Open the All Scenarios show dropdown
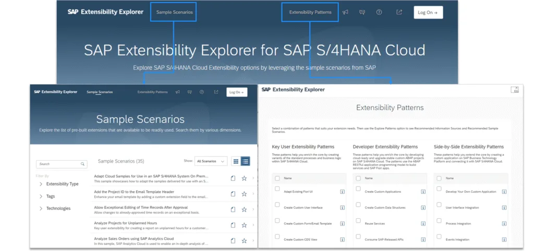 click(211, 162)
